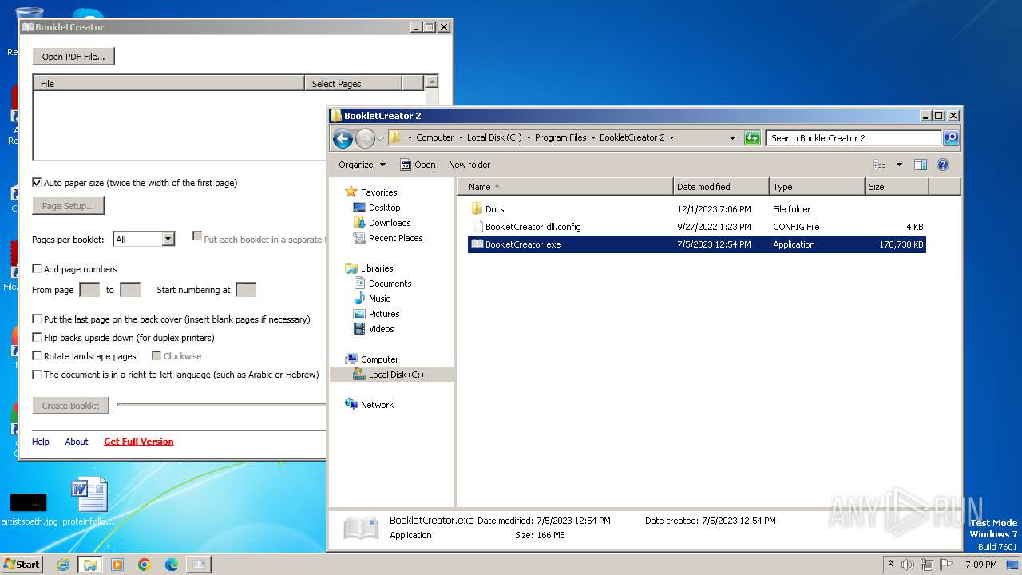Open Explorer help question mark icon

pyautogui.click(x=943, y=165)
